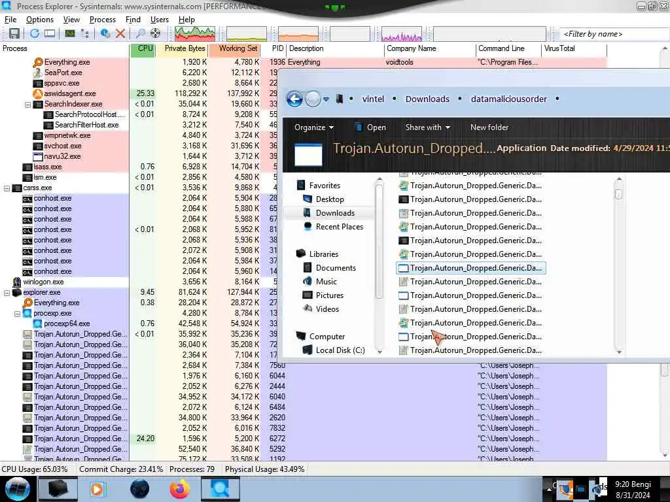Screen dimensions: 670x502
Task: Open the Help menu
Action: [x=186, y=20]
